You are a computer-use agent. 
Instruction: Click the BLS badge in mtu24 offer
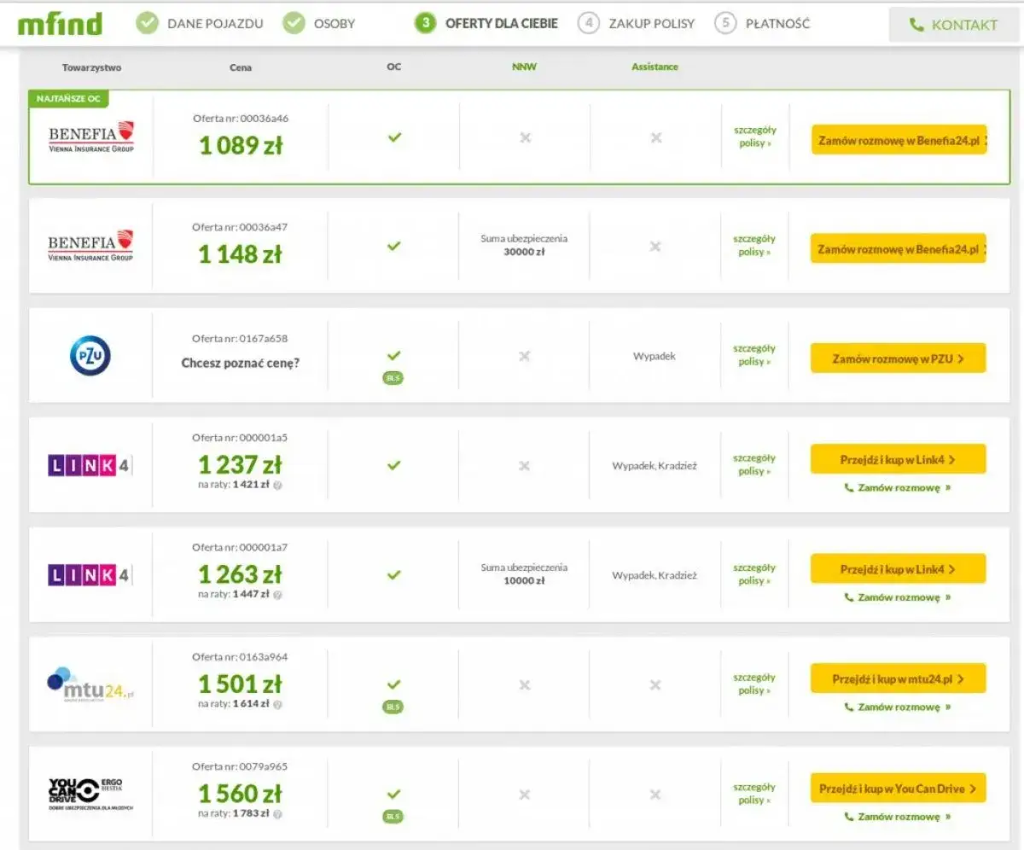click(393, 707)
